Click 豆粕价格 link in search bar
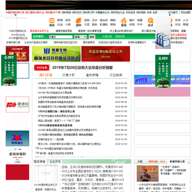Viewport: 192px width, 192px height. pyautogui.click(x=120, y=36)
